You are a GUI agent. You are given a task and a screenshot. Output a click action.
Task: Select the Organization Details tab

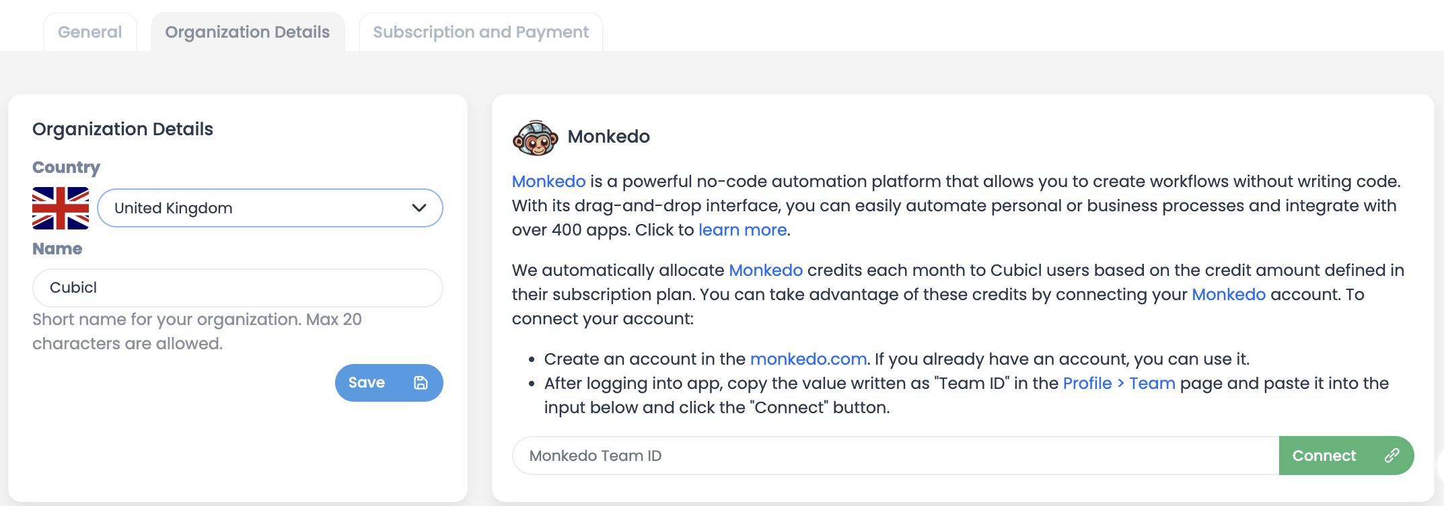(247, 32)
